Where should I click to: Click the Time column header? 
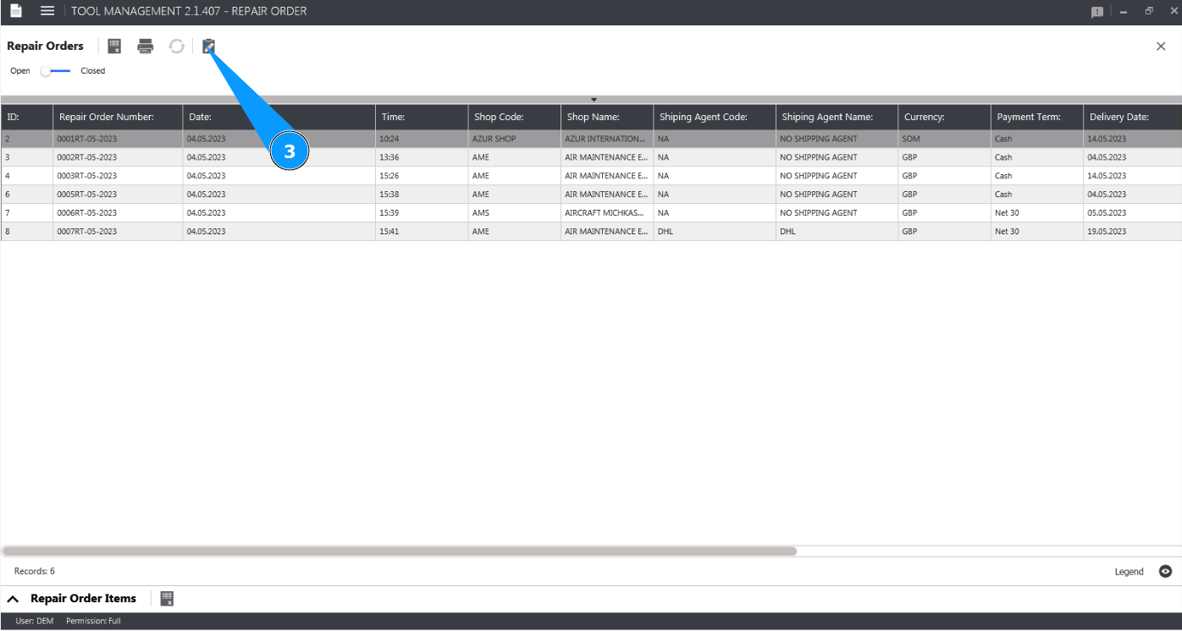coord(422,117)
